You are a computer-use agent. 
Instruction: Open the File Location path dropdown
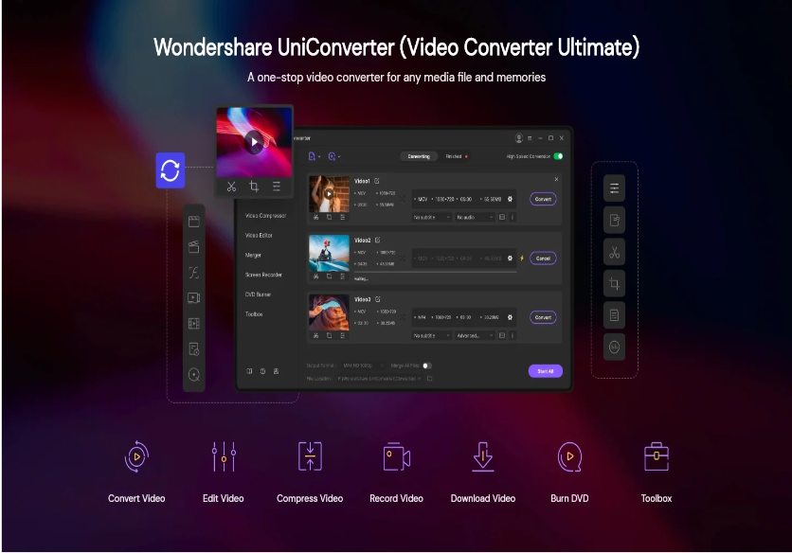click(379, 378)
